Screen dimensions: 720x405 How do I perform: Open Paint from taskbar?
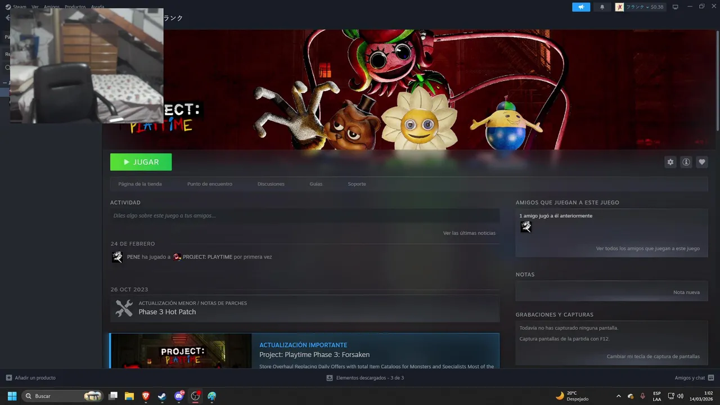coord(212,396)
